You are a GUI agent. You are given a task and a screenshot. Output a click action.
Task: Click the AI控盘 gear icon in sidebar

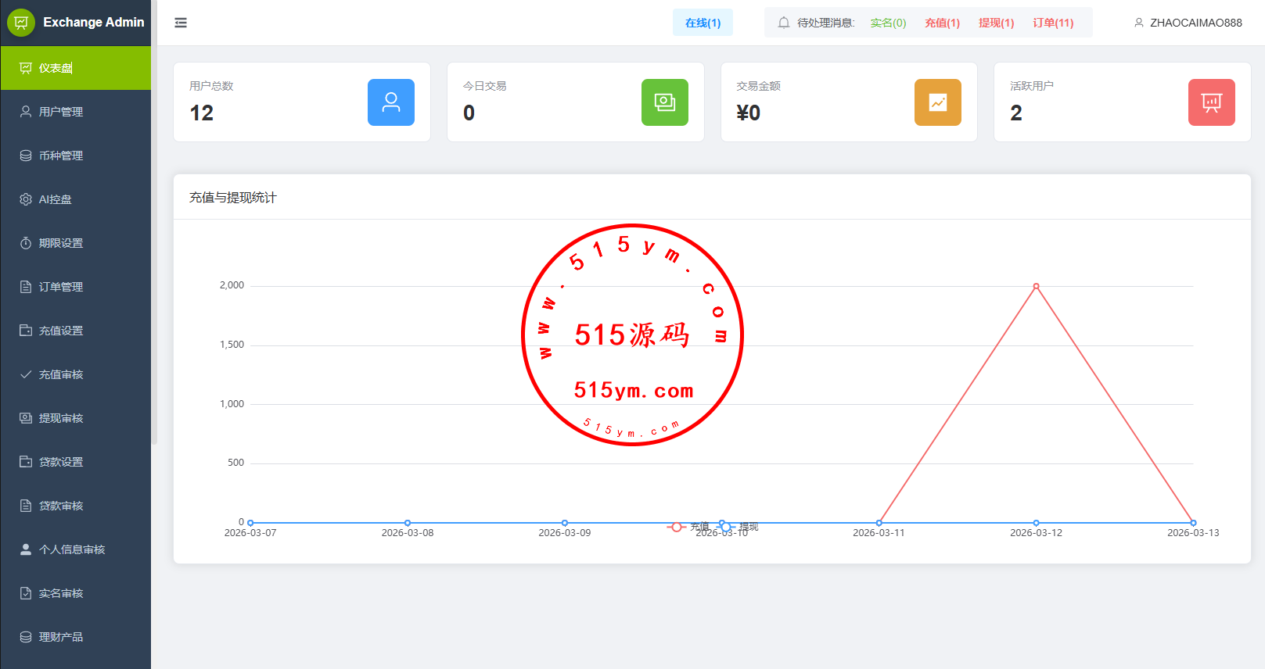point(26,199)
